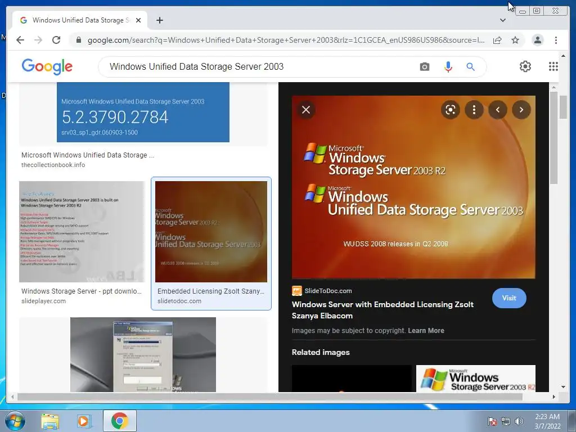Screen dimensions: 576x432
Task: Open the Windows Storage Server 2003 related image
Action: (475, 379)
